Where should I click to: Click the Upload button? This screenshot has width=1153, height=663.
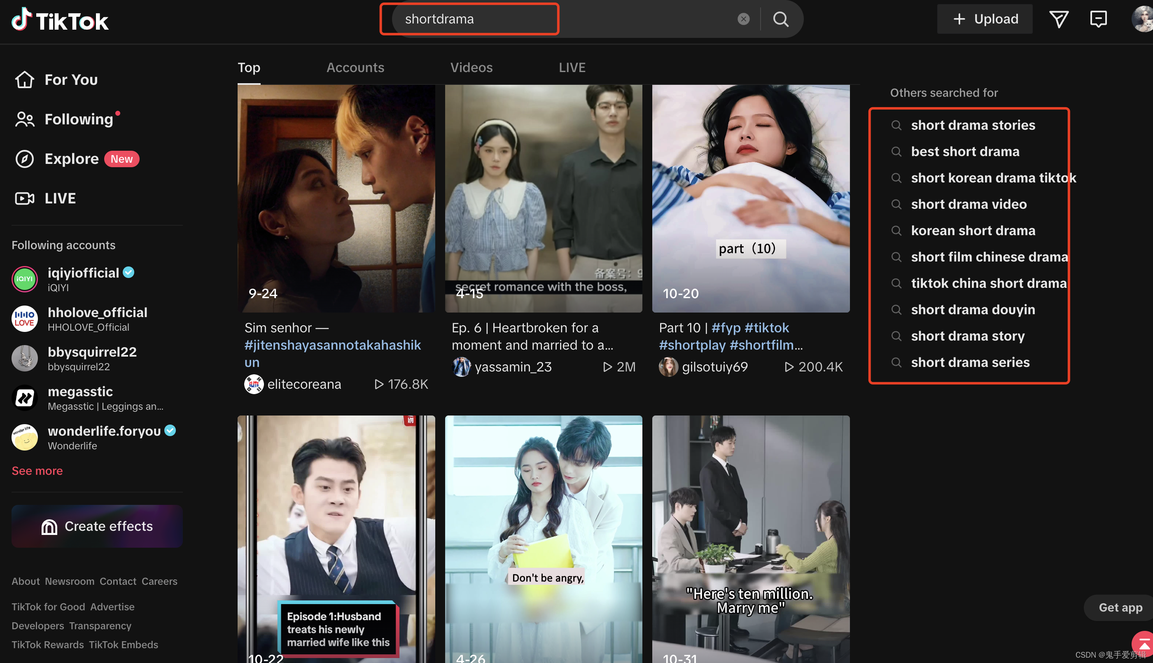(x=985, y=19)
